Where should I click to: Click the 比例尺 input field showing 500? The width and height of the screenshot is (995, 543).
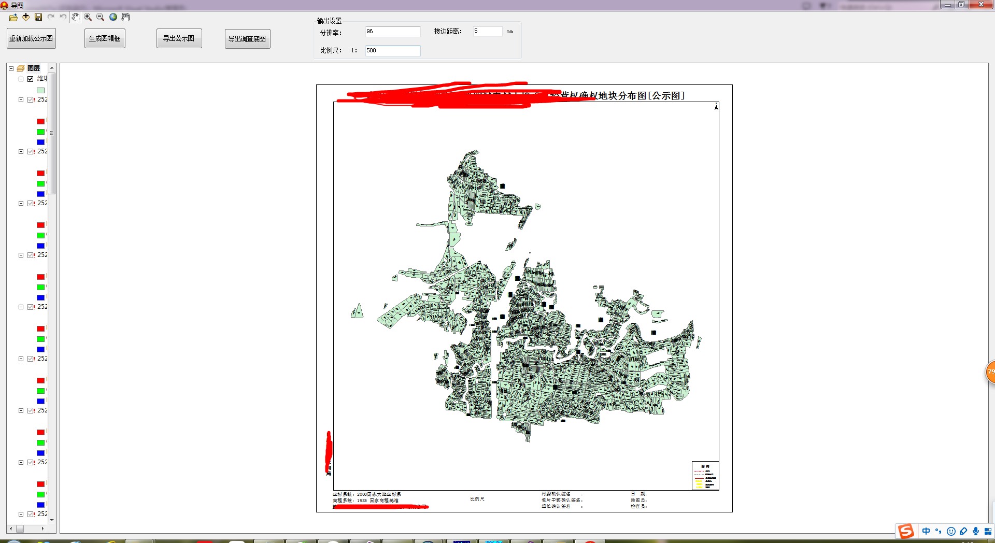[x=392, y=51]
